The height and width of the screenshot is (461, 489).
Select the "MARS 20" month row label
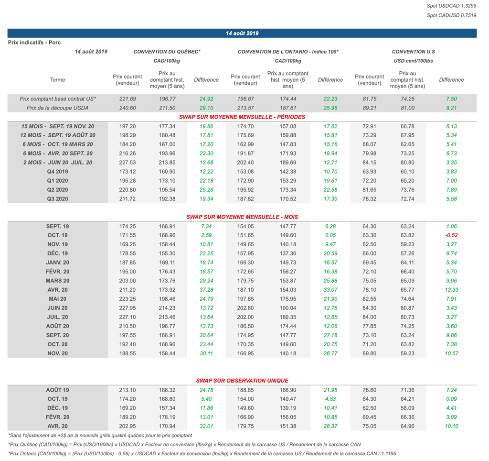tap(58, 281)
